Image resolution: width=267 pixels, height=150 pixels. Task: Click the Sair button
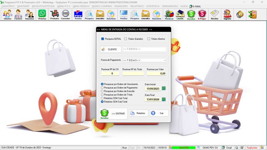(x=159, y=113)
